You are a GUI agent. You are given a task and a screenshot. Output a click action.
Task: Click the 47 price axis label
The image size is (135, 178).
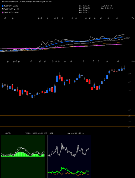click(129, 82)
